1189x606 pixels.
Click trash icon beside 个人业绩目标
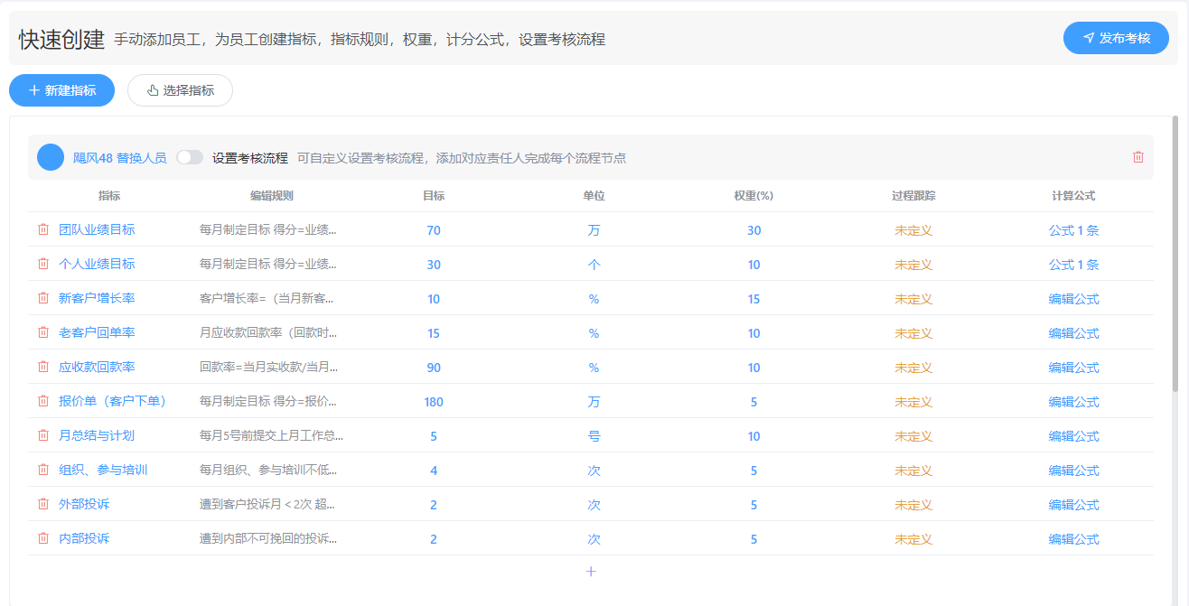coord(43,264)
